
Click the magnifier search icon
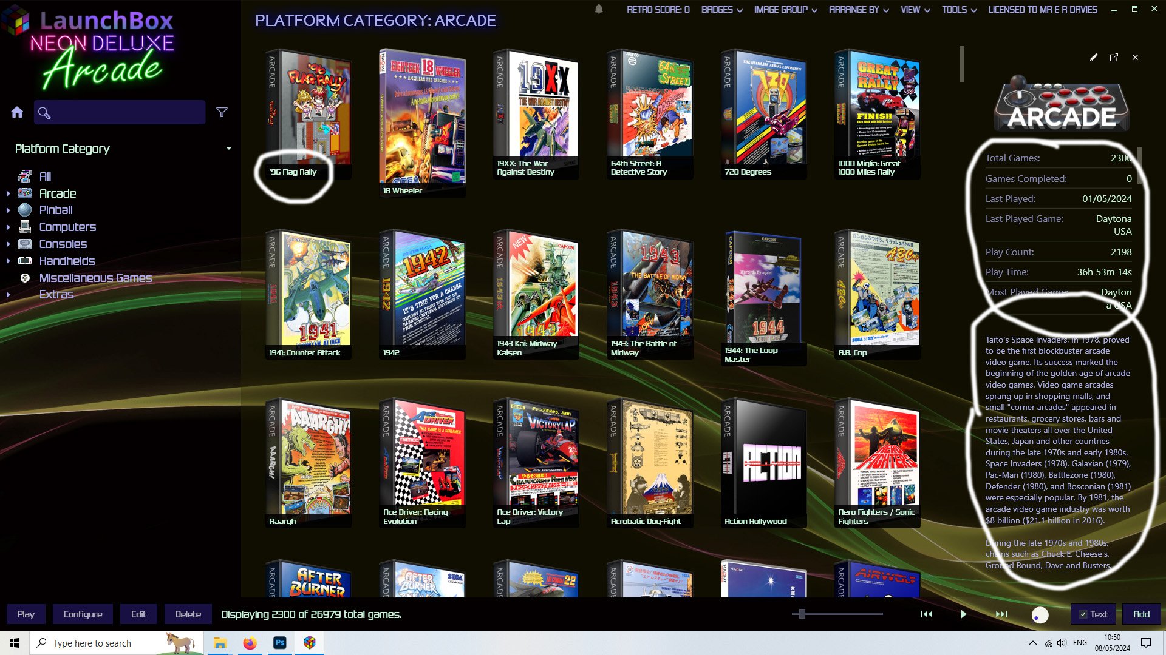point(44,113)
